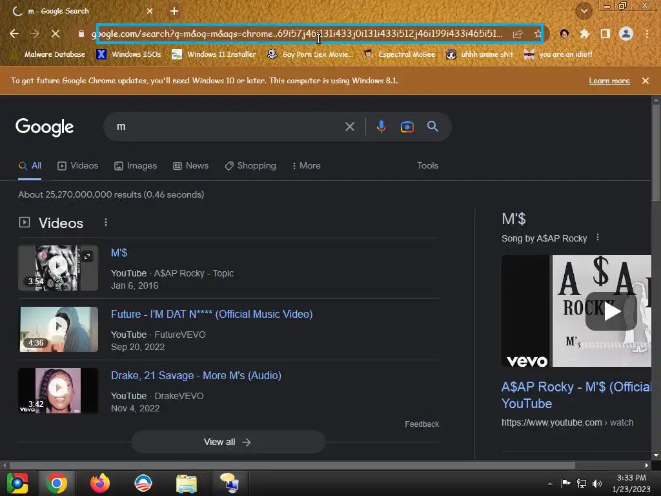Open the lamp computer taskbar app
The height and width of the screenshot is (496, 661).
tap(229, 483)
